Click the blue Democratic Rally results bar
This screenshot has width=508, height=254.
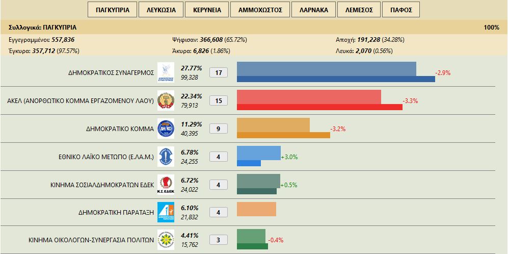pyautogui.click(x=327, y=69)
